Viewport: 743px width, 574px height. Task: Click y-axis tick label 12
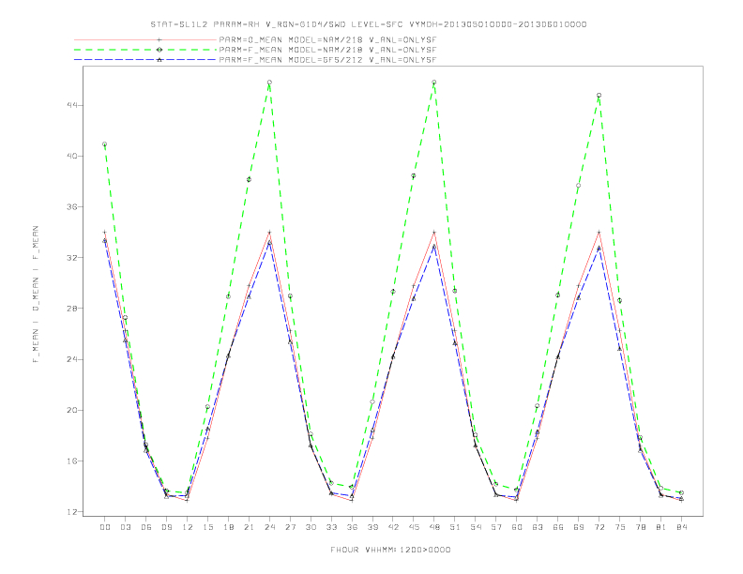pyautogui.click(x=72, y=512)
